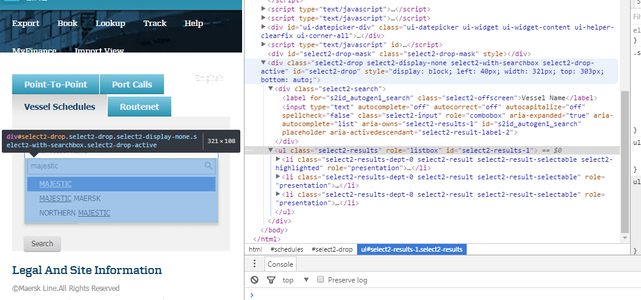641x300 pixels.
Task: Expand the select2-highlighted li element
Action: pyautogui.click(x=278, y=159)
